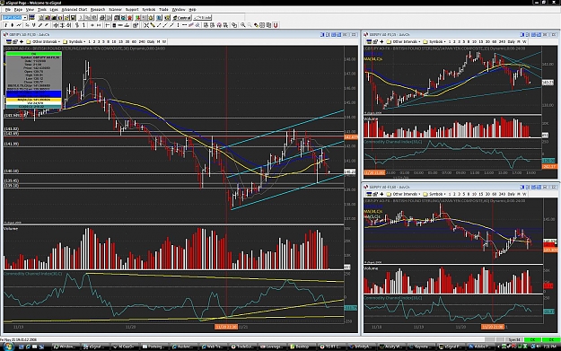This screenshot has height=351, width=561.
Task: Click the Windows Start button
Action: (8, 347)
